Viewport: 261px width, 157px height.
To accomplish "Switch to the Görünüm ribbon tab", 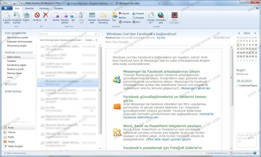I will coord(44,8).
